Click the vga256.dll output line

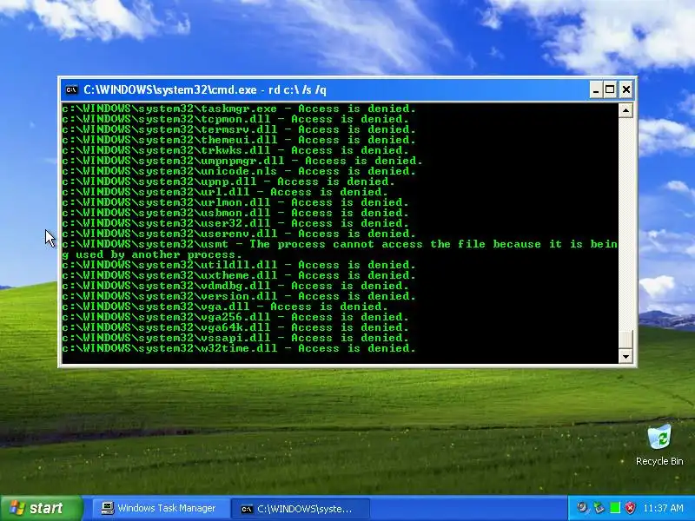pos(235,317)
